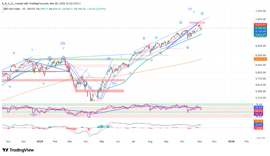Select the circled 3 wave label
The image size is (270, 156).
pos(180,22)
